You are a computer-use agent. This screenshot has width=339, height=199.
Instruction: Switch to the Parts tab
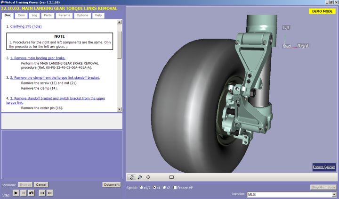tap(48, 16)
